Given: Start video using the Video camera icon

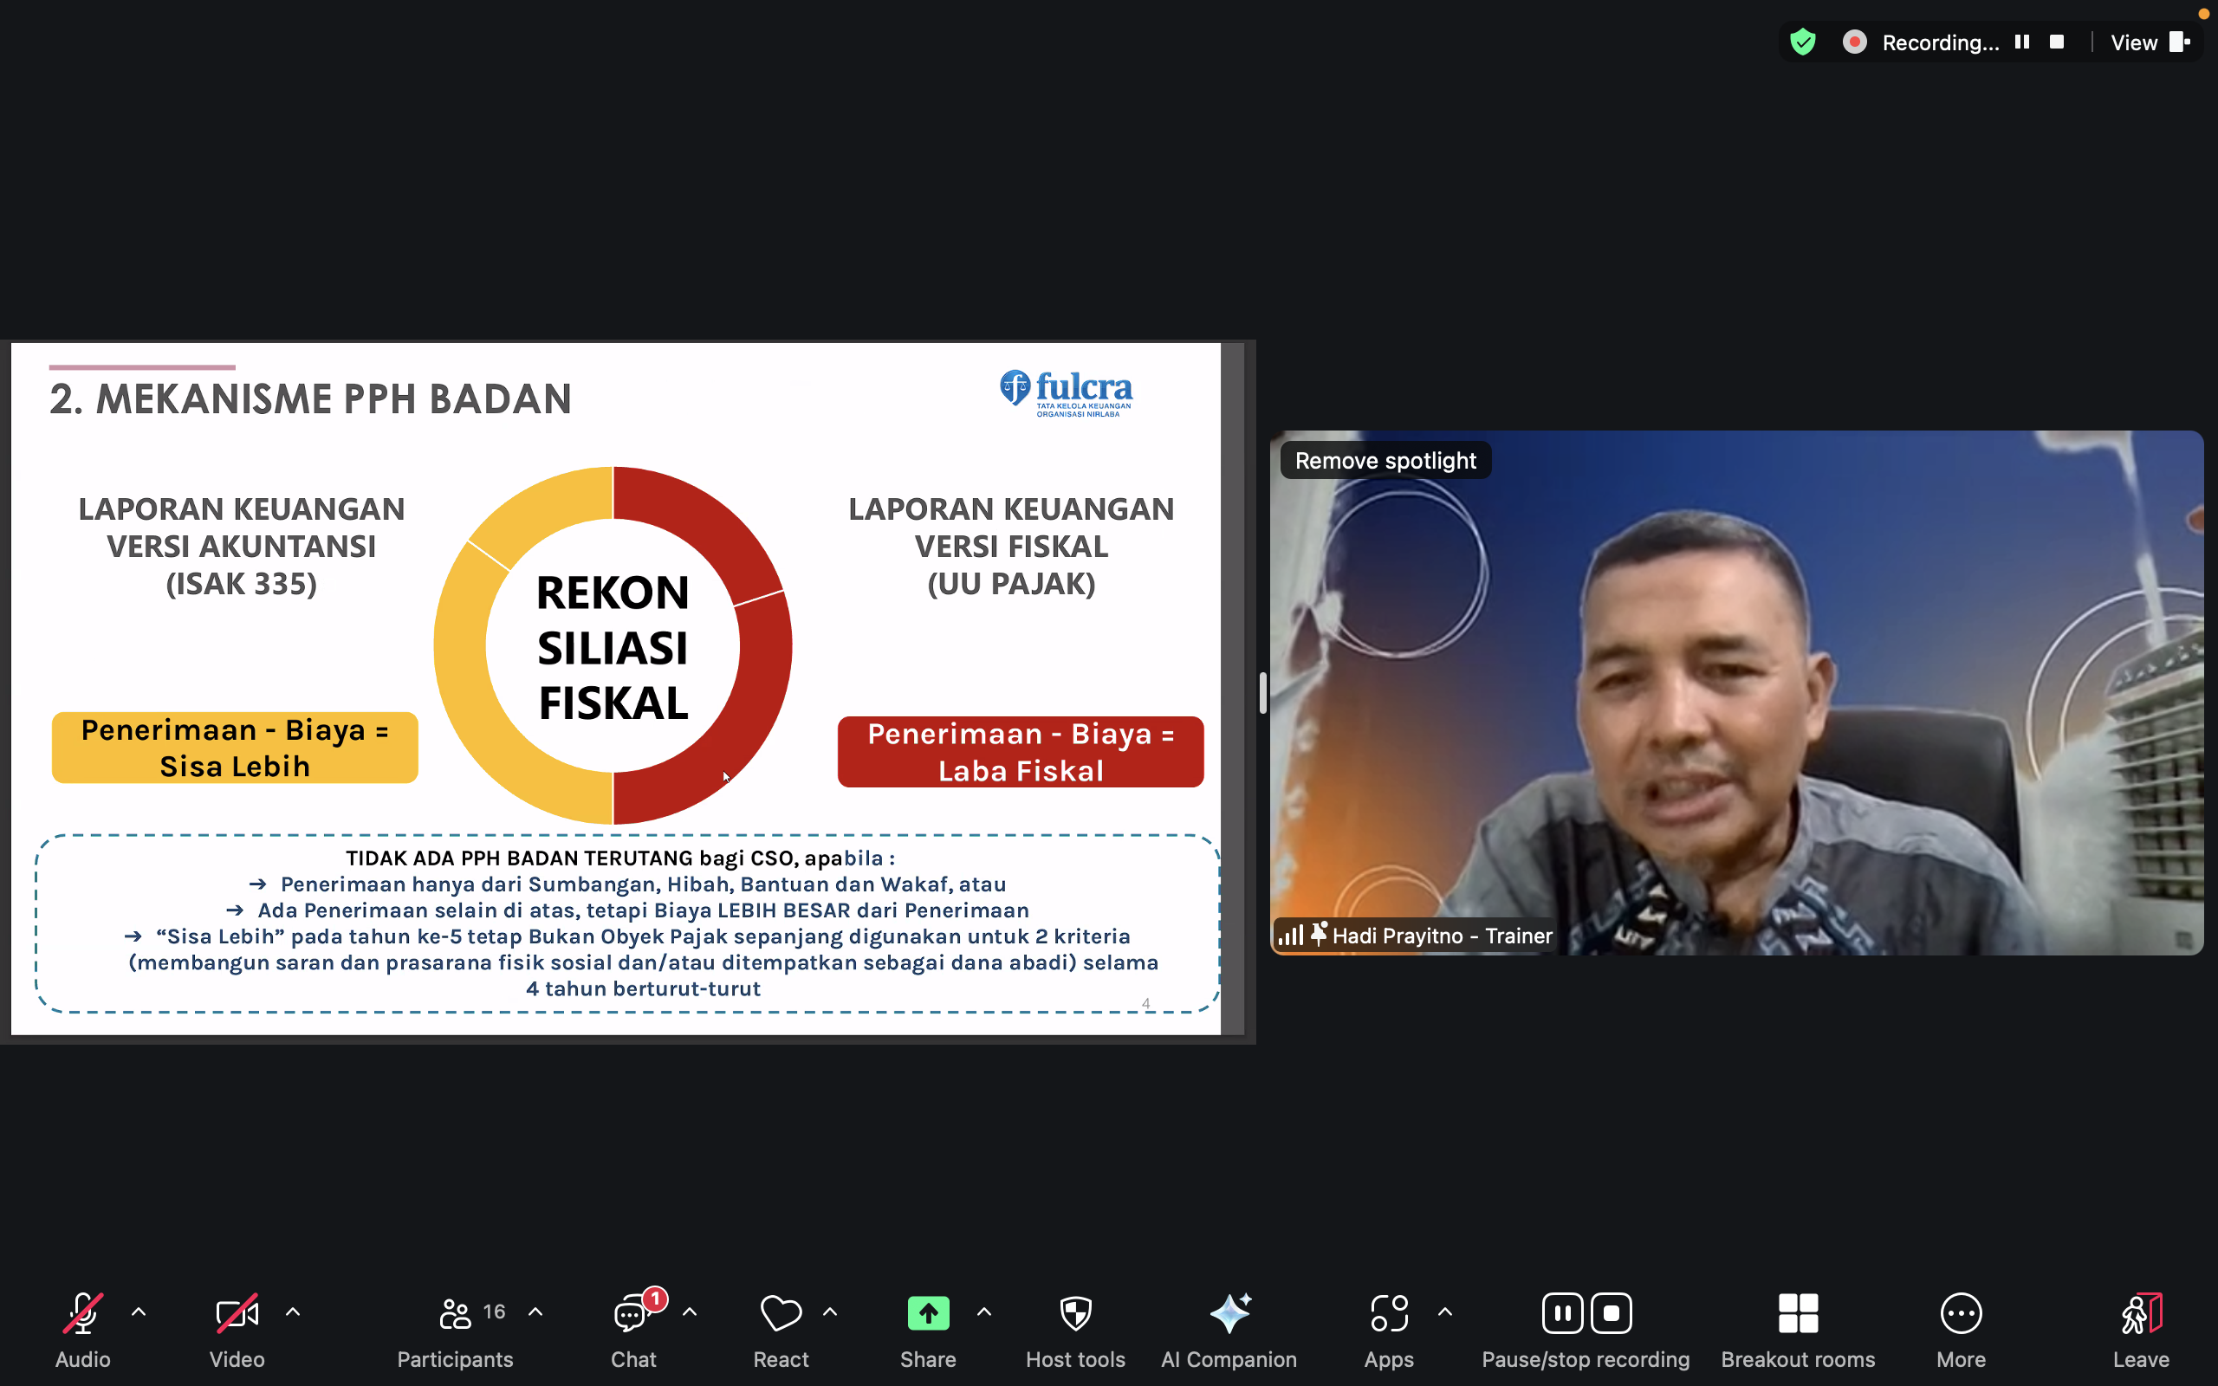Looking at the screenshot, I should coord(237,1313).
